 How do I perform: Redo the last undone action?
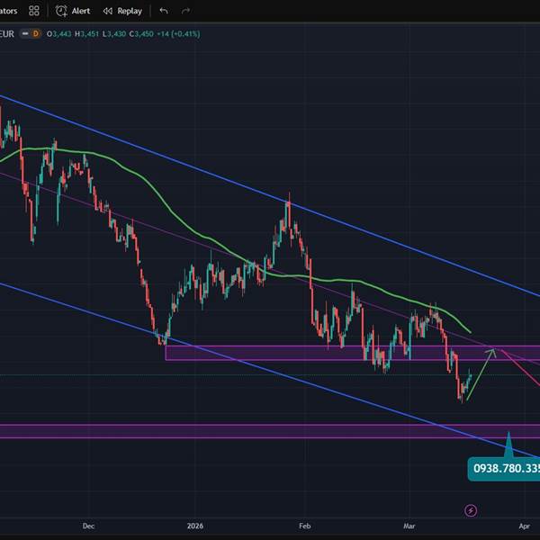pyautogui.click(x=185, y=11)
